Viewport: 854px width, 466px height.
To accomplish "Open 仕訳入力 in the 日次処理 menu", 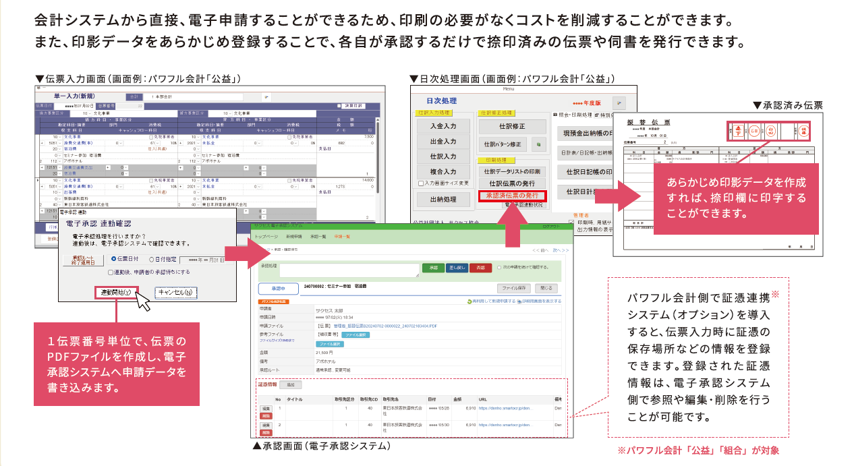I will [443, 156].
